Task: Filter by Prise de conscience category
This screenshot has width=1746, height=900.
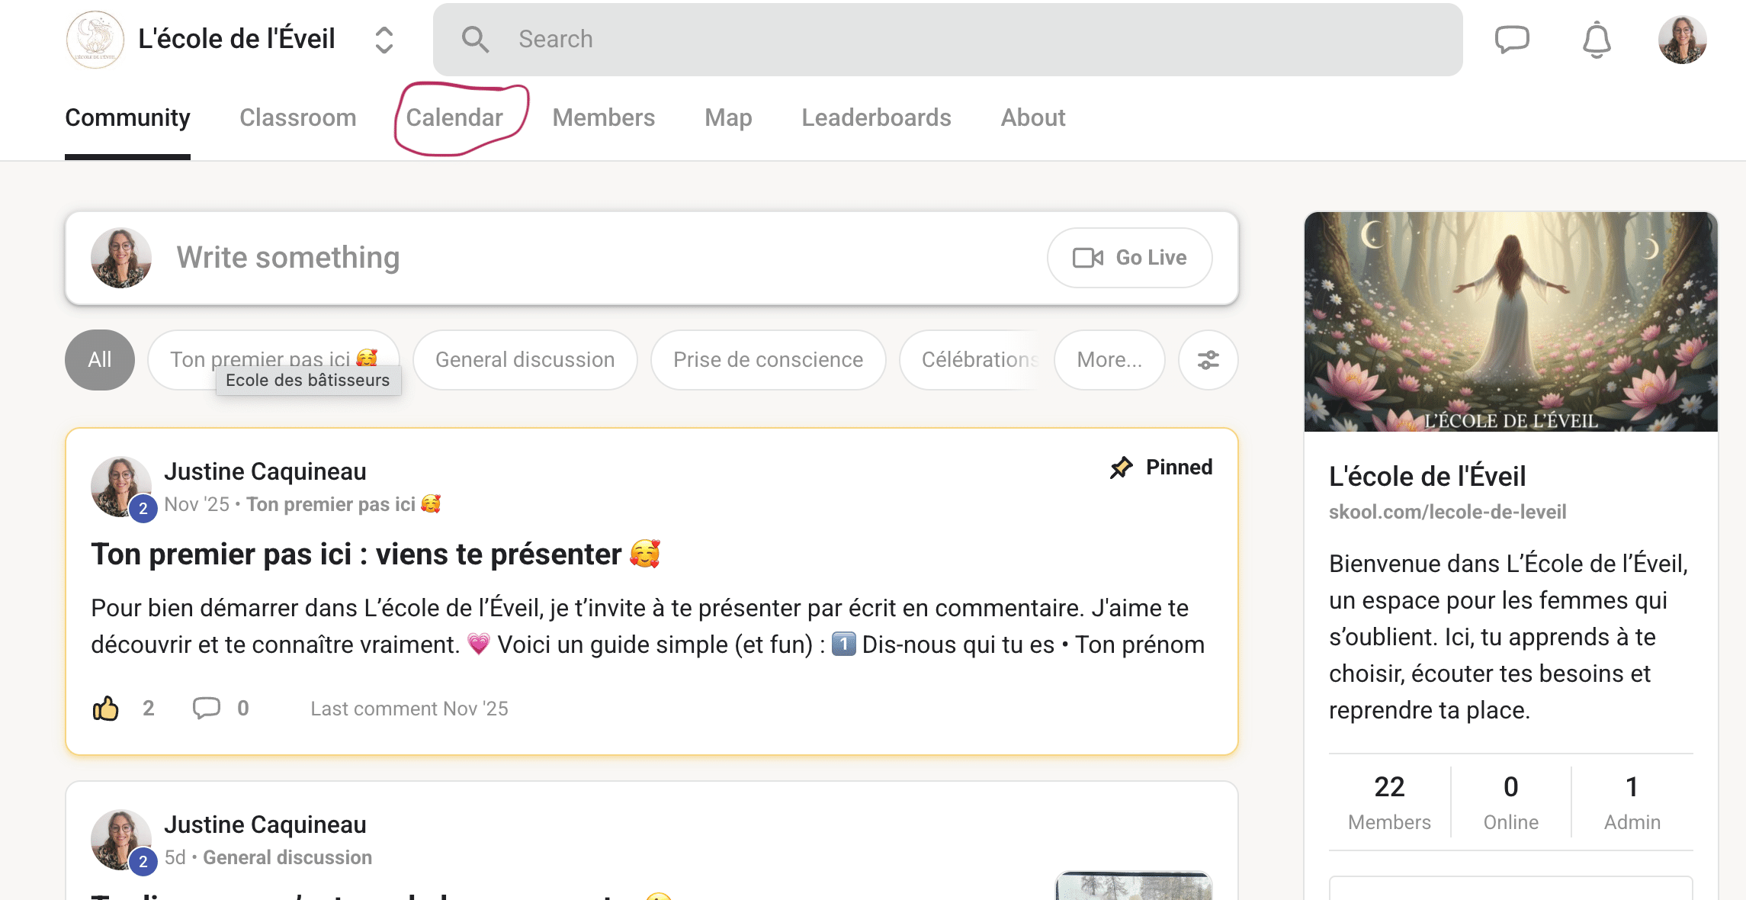Action: click(x=768, y=360)
